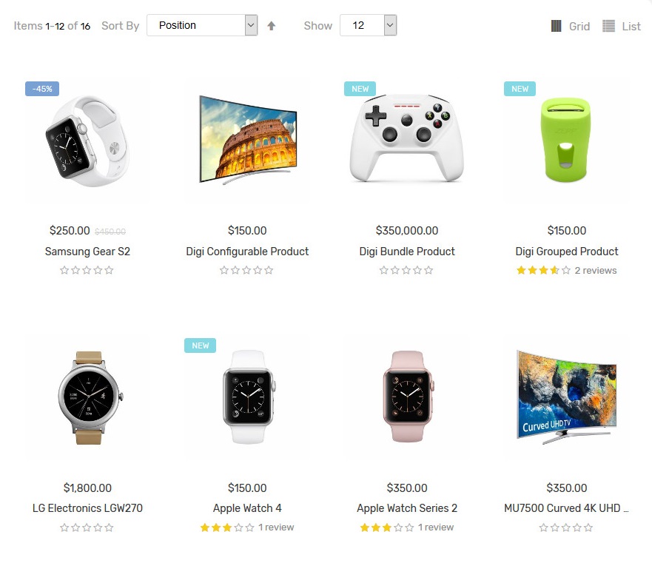Open the game controller product image
This screenshot has width=652, height=563.
[407, 139]
